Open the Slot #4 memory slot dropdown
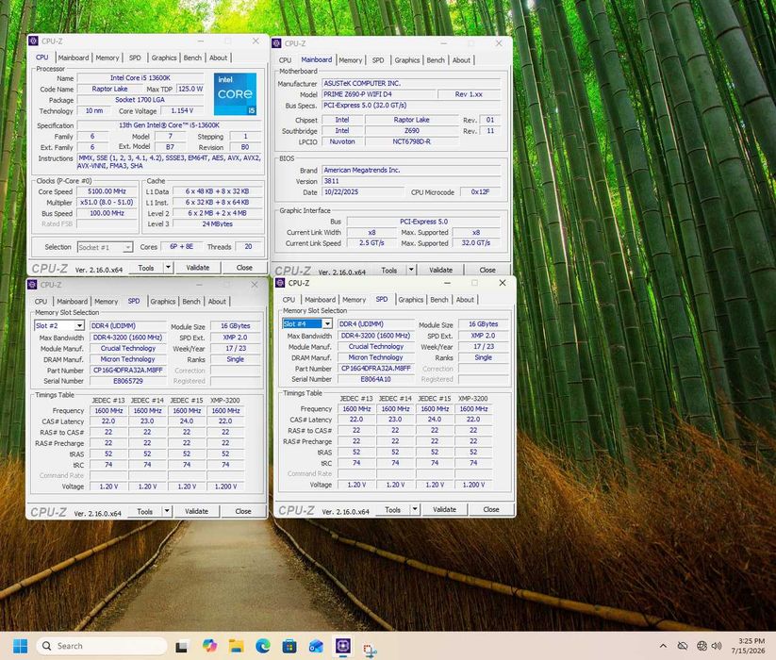 click(327, 323)
